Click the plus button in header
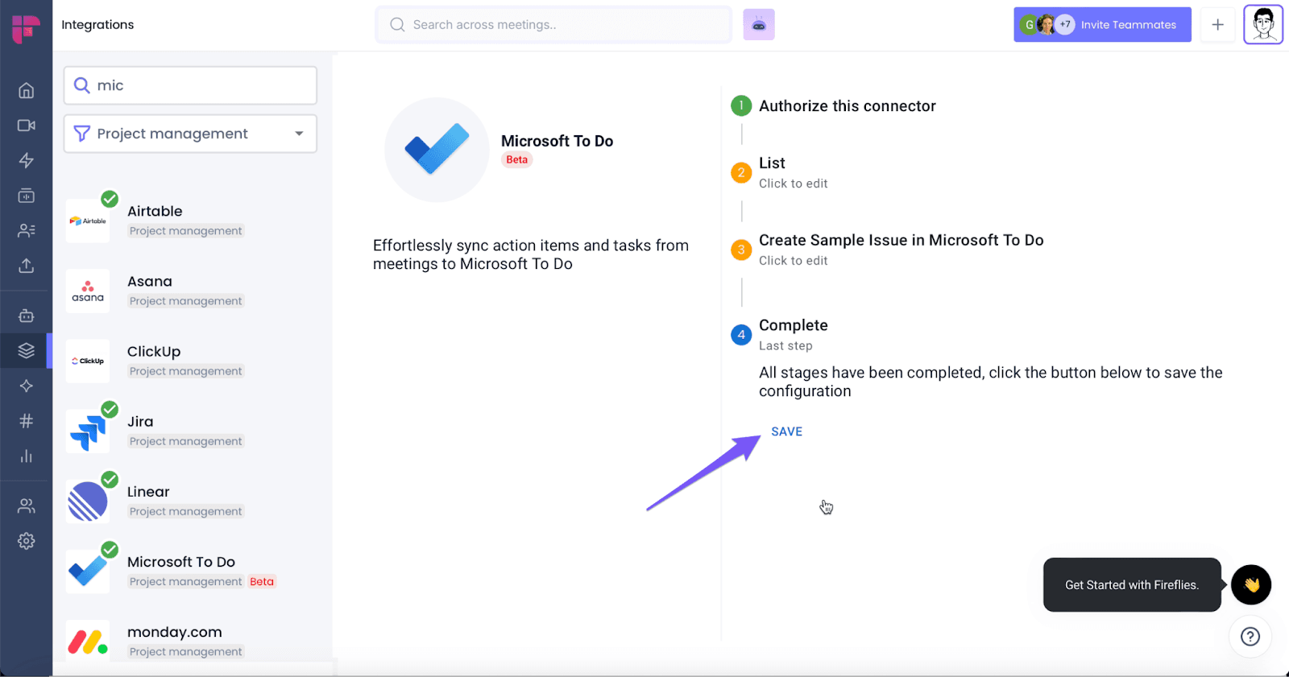The image size is (1289, 677). 1217,25
